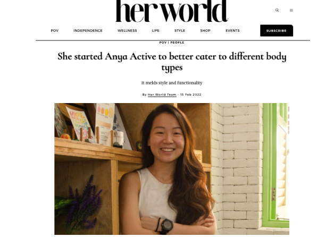
Task: Open the POV menu item
Action: click(x=55, y=31)
